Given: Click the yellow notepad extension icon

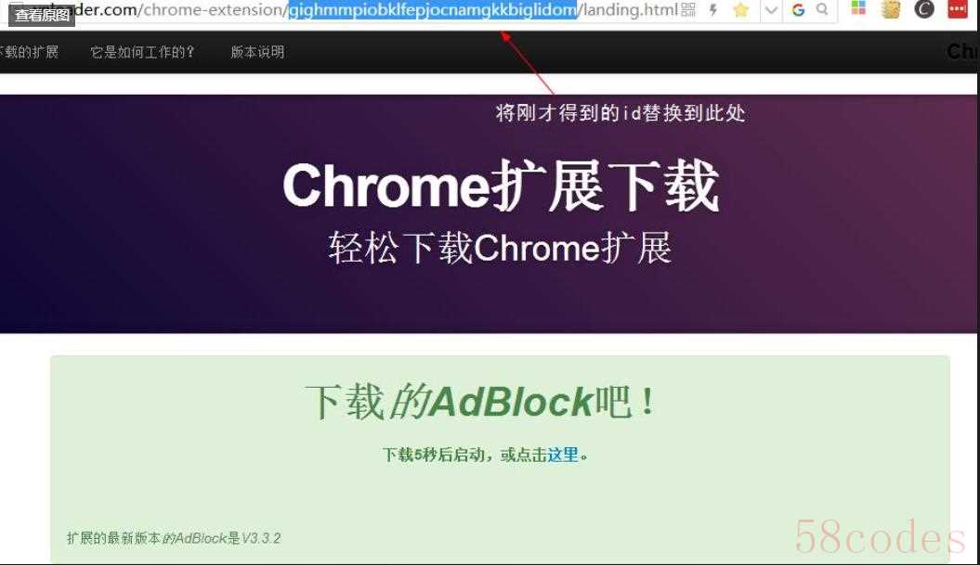Looking at the screenshot, I should click(x=891, y=8).
